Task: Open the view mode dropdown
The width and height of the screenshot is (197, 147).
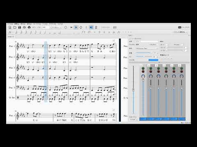Action: click(57, 27)
